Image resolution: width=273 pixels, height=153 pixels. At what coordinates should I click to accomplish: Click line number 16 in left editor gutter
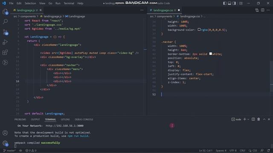tap(17, 81)
